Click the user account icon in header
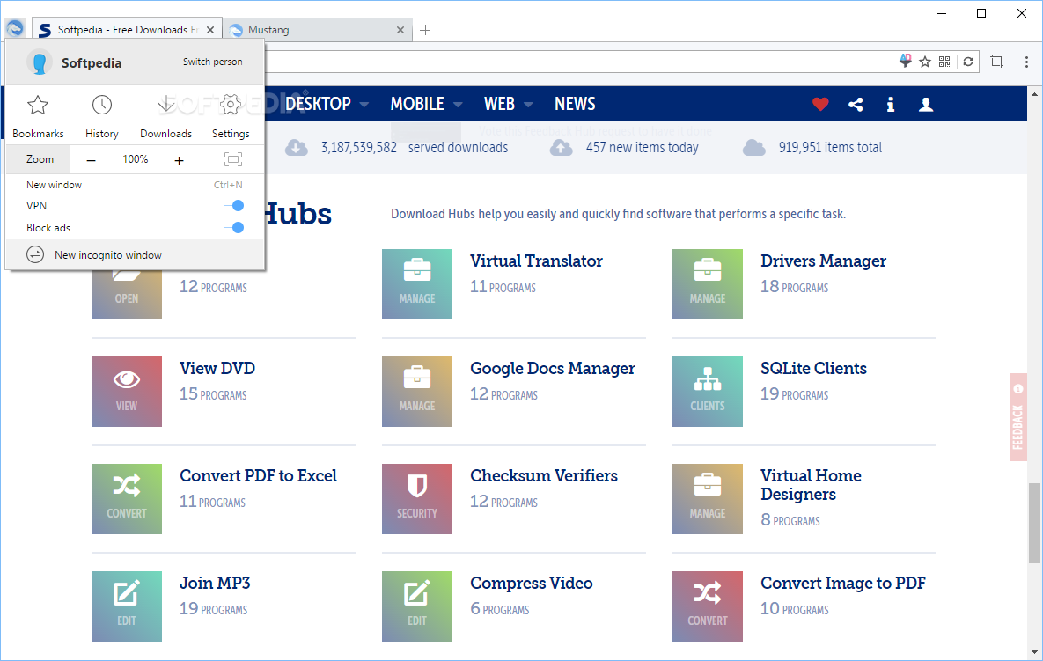Screen dimensions: 1043x661 926,105
